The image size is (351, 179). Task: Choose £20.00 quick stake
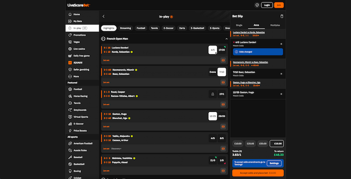coord(250,144)
